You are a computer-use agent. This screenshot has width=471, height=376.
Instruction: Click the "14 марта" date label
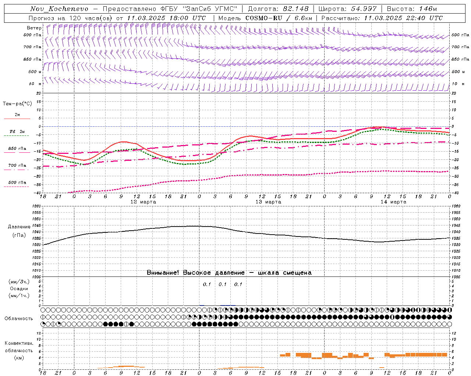pyautogui.click(x=393, y=202)
